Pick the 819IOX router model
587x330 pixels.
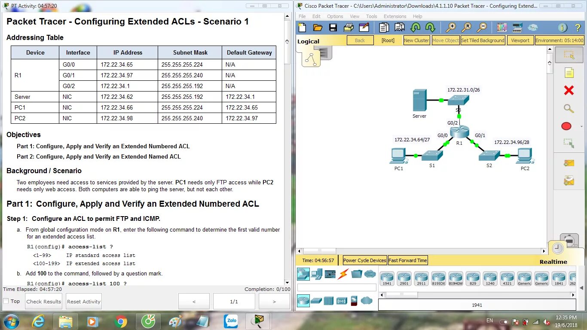point(438,278)
